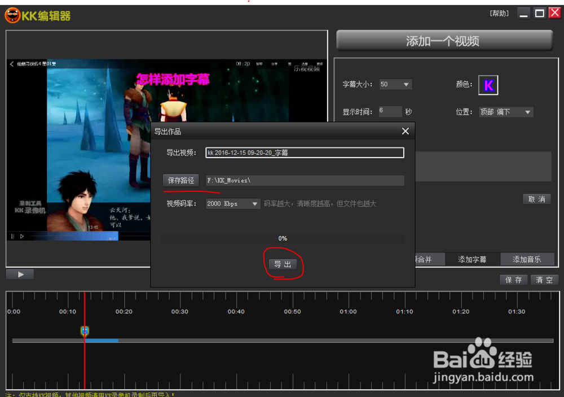Open the 帮助 help link

click(x=499, y=14)
